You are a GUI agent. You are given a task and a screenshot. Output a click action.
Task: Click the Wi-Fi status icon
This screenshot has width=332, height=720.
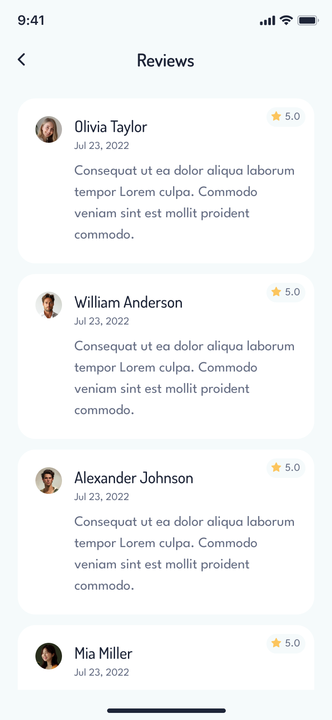point(286,20)
